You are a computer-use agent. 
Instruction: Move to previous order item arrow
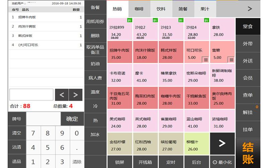pos(62,95)
